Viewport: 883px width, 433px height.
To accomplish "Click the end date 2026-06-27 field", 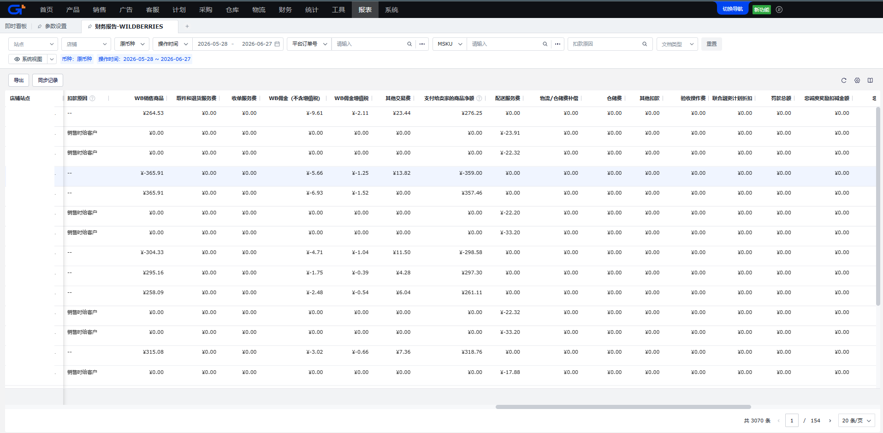I will 257,44.
